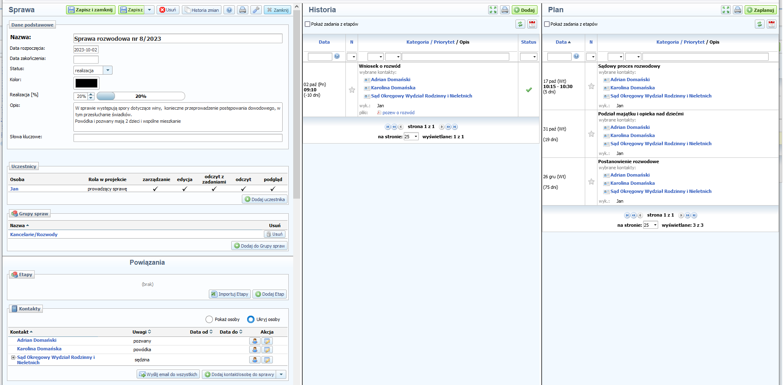Click the printer icon in Sprawa toolbar
The height and width of the screenshot is (385, 783).
tap(243, 10)
